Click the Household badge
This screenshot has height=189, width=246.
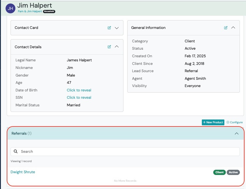[49, 11]
